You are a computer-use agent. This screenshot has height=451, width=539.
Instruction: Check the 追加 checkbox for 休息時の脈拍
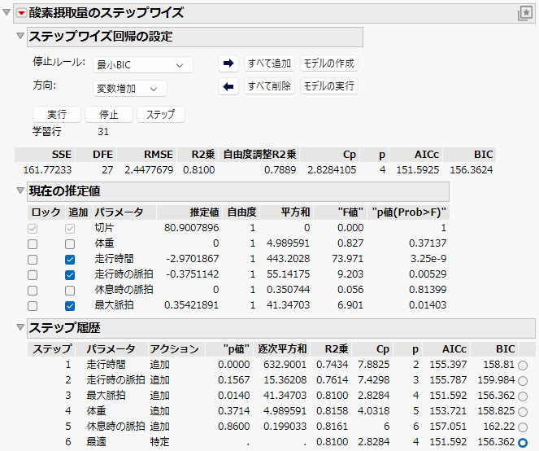(x=70, y=291)
